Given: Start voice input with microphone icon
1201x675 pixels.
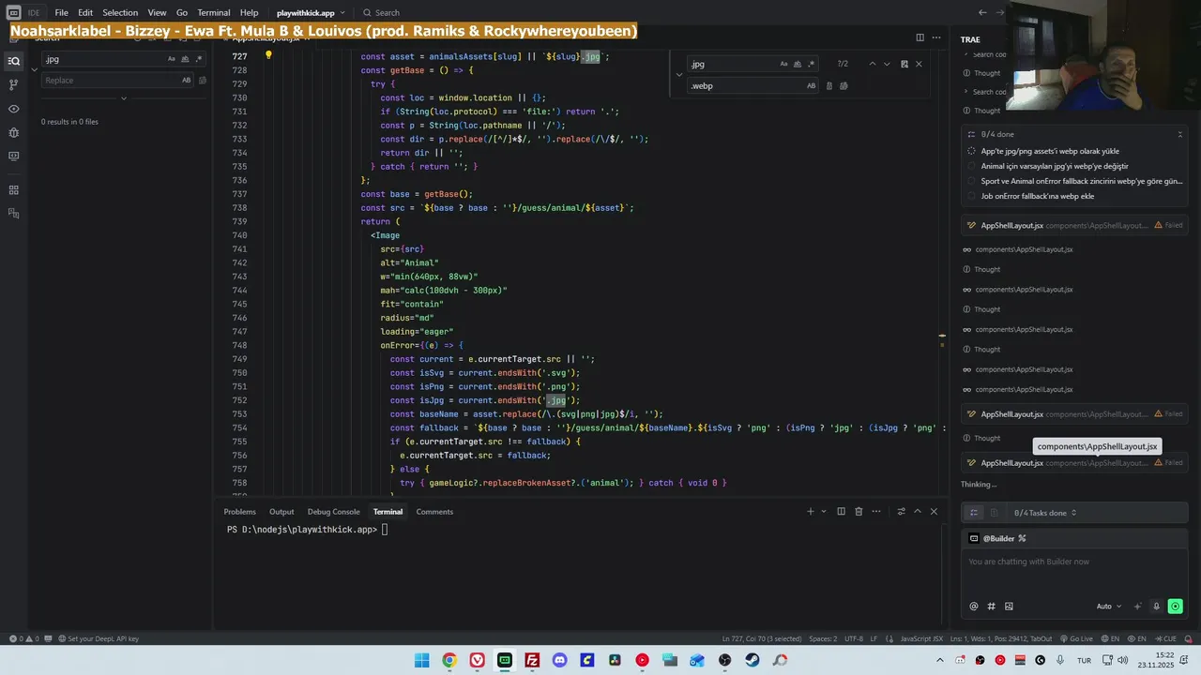Looking at the screenshot, I should (1156, 607).
